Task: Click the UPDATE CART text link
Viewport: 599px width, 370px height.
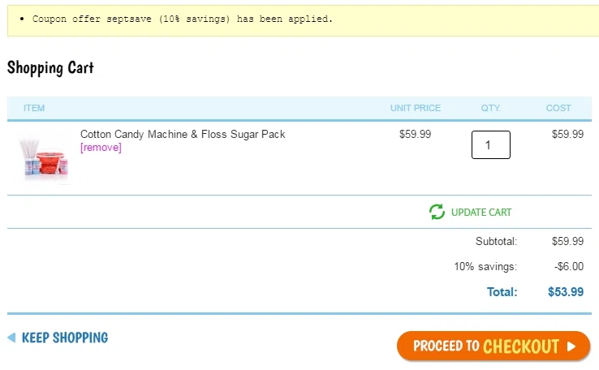Action: pos(481,213)
